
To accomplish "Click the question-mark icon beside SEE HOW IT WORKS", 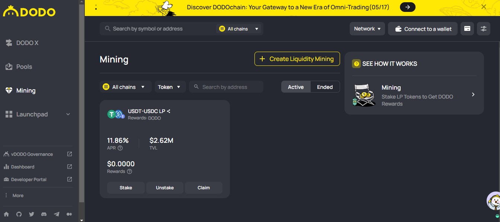I will click(x=356, y=64).
